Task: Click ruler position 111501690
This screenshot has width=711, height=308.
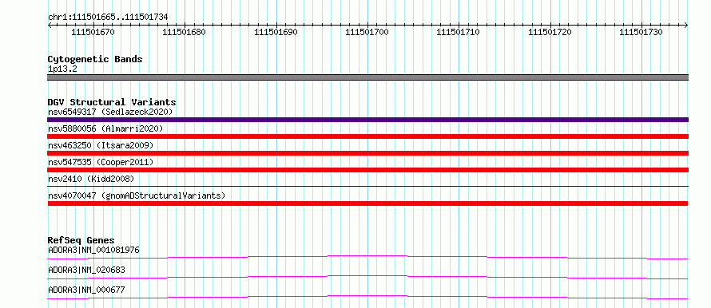Action: pos(276,32)
